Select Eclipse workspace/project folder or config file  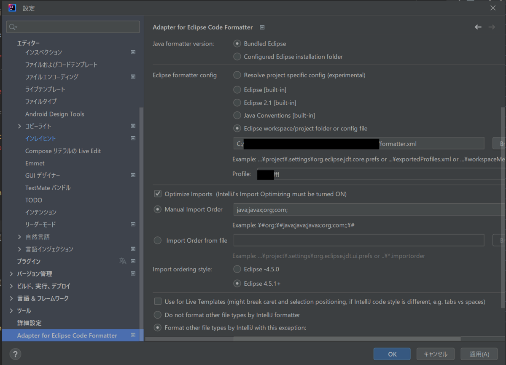pyautogui.click(x=237, y=128)
